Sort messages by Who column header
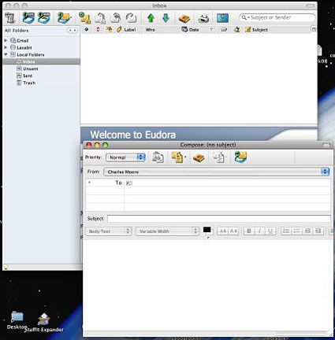Viewport: 335px width, 340px height. point(151,30)
